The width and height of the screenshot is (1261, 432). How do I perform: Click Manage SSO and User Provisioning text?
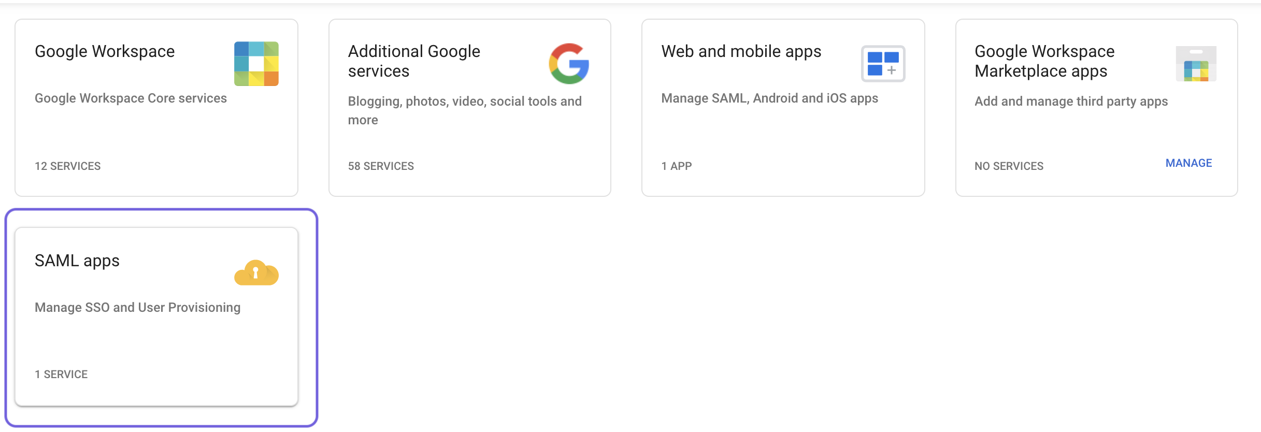[x=137, y=308]
